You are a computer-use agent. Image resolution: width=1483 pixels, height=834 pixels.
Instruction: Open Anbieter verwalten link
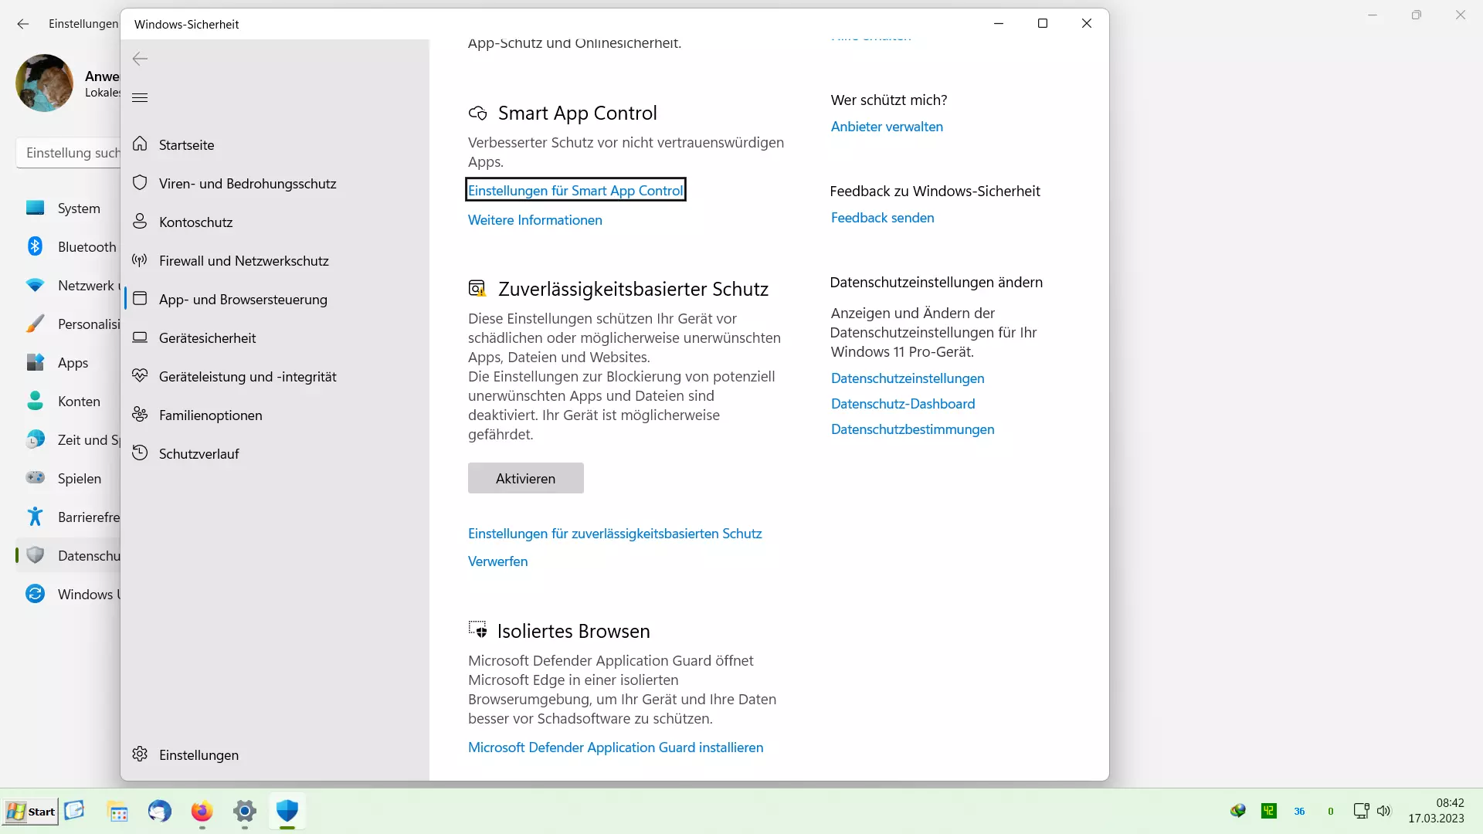(x=887, y=127)
